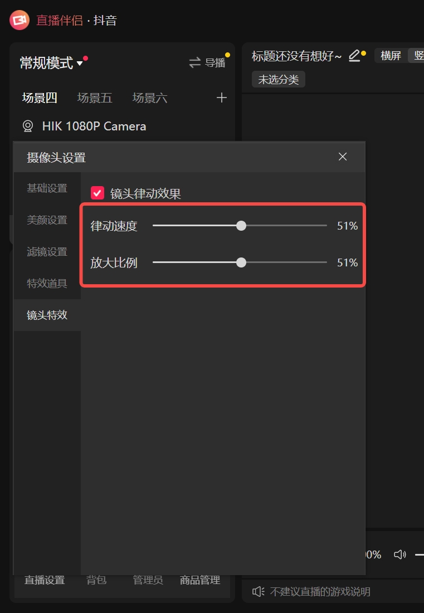
Task: Click the 导播 switch arrows icon
Action: [x=194, y=63]
